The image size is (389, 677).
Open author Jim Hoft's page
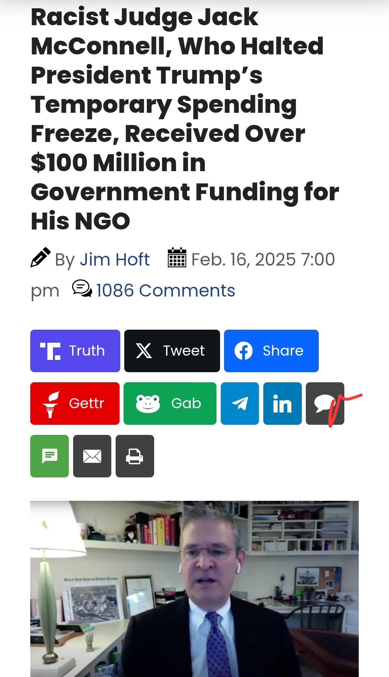pyautogui.click(x=115, y=259)
